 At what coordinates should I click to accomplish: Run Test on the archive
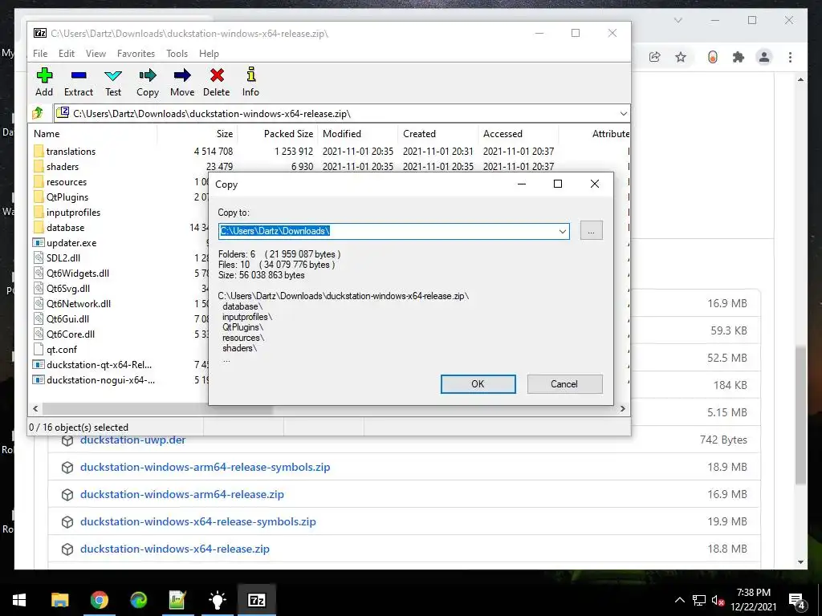pos(113,82)
